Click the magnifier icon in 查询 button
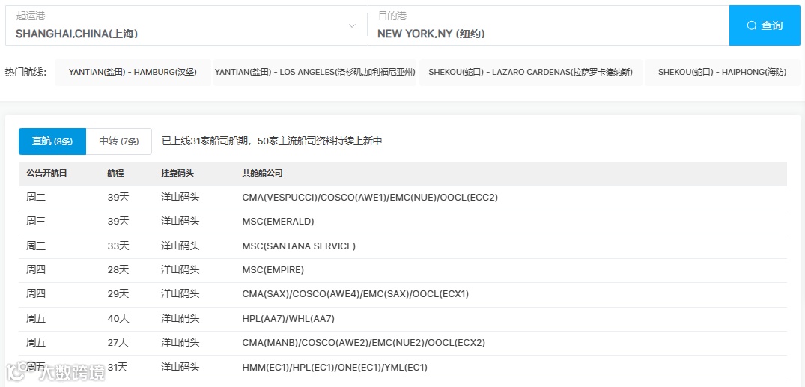The height and width of the screenshot is (387, 805). pos(752,25)
